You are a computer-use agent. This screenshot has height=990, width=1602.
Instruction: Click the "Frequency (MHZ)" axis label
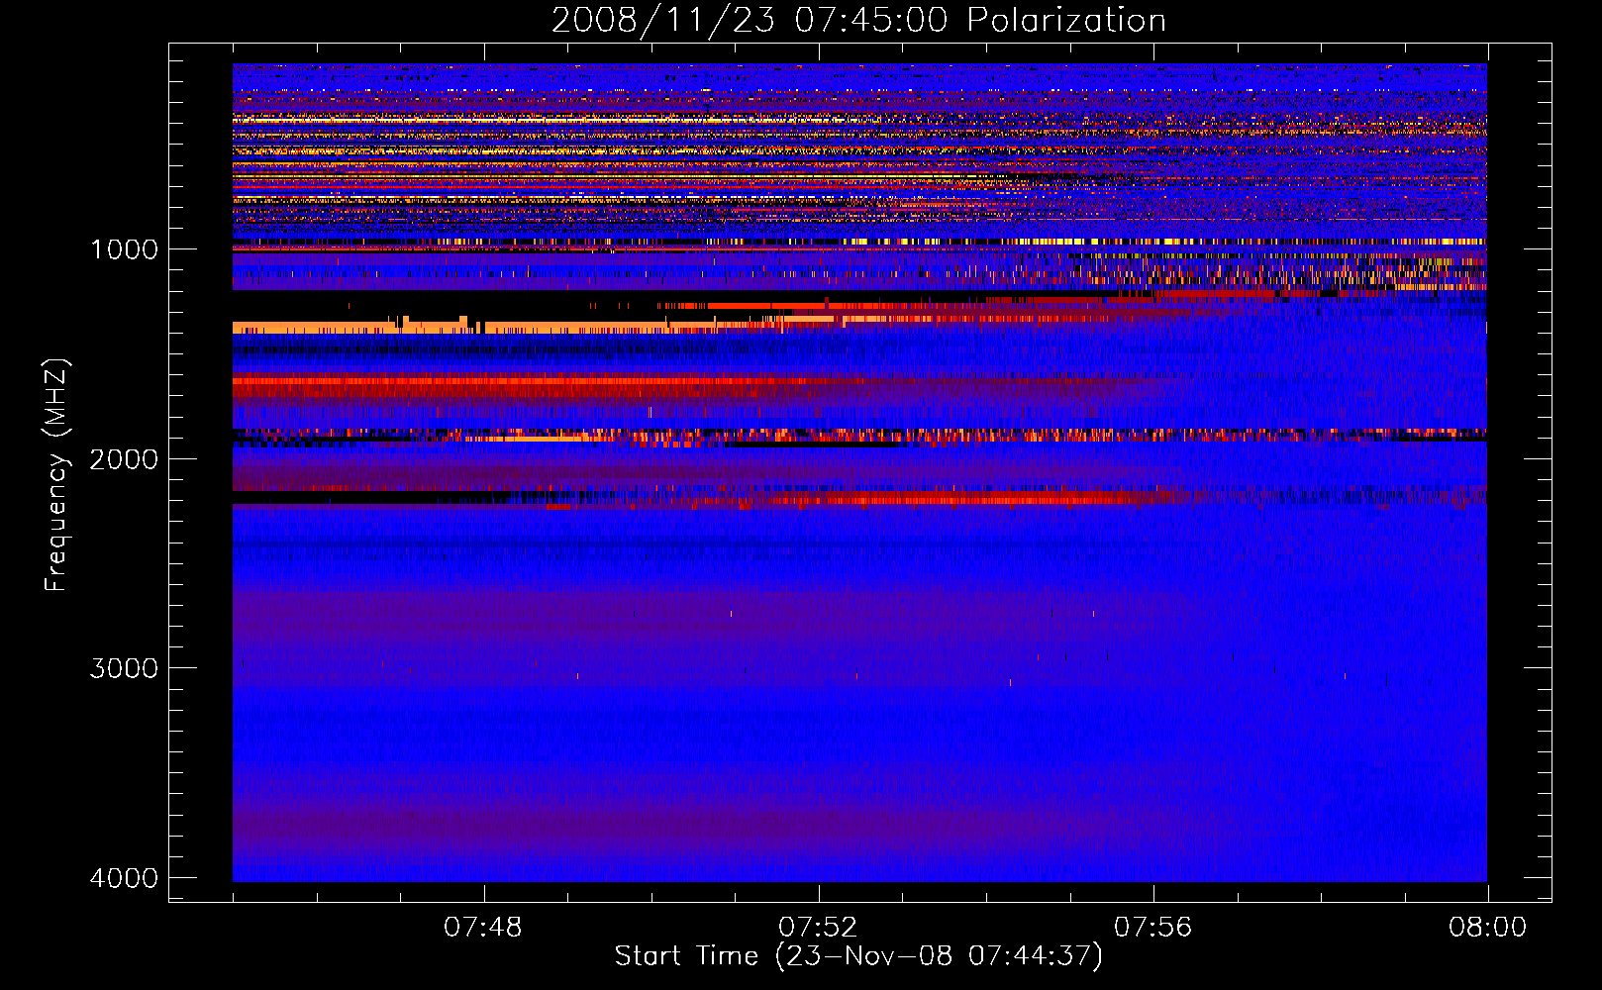tap(55, 475)
